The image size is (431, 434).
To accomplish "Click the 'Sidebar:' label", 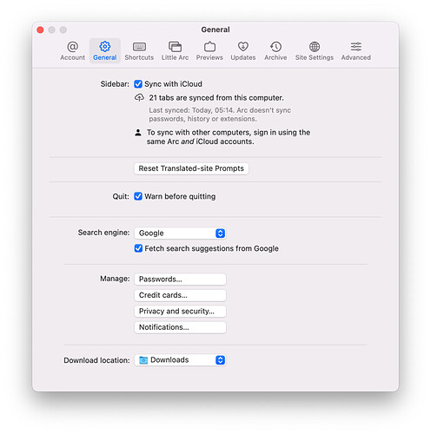I will point(115,84).
